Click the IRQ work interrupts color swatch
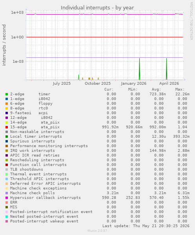The image size is (195, 235). 7,151
